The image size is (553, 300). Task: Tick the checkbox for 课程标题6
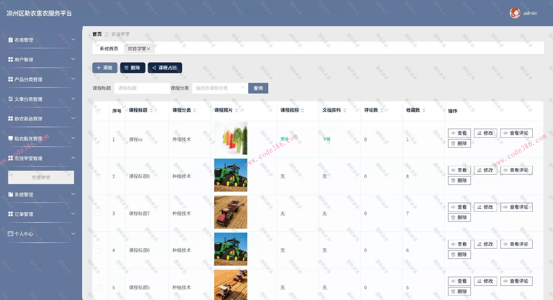98,250
